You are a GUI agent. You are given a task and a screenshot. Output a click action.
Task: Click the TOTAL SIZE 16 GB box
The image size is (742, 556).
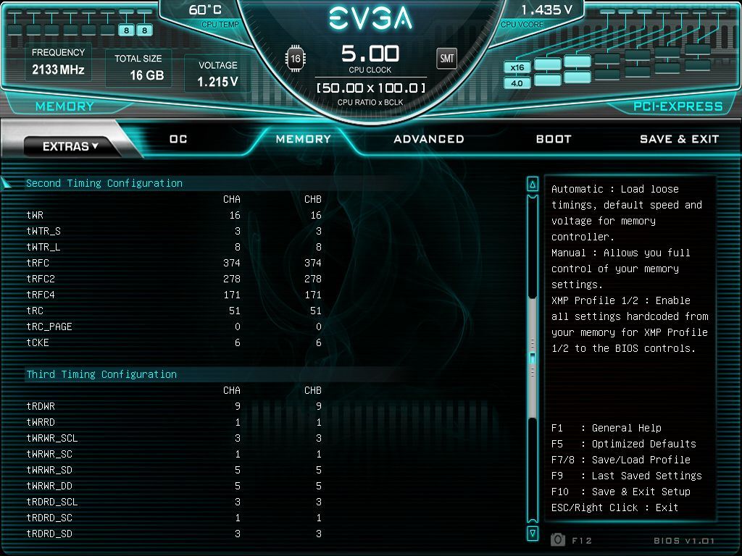point(138,67)
